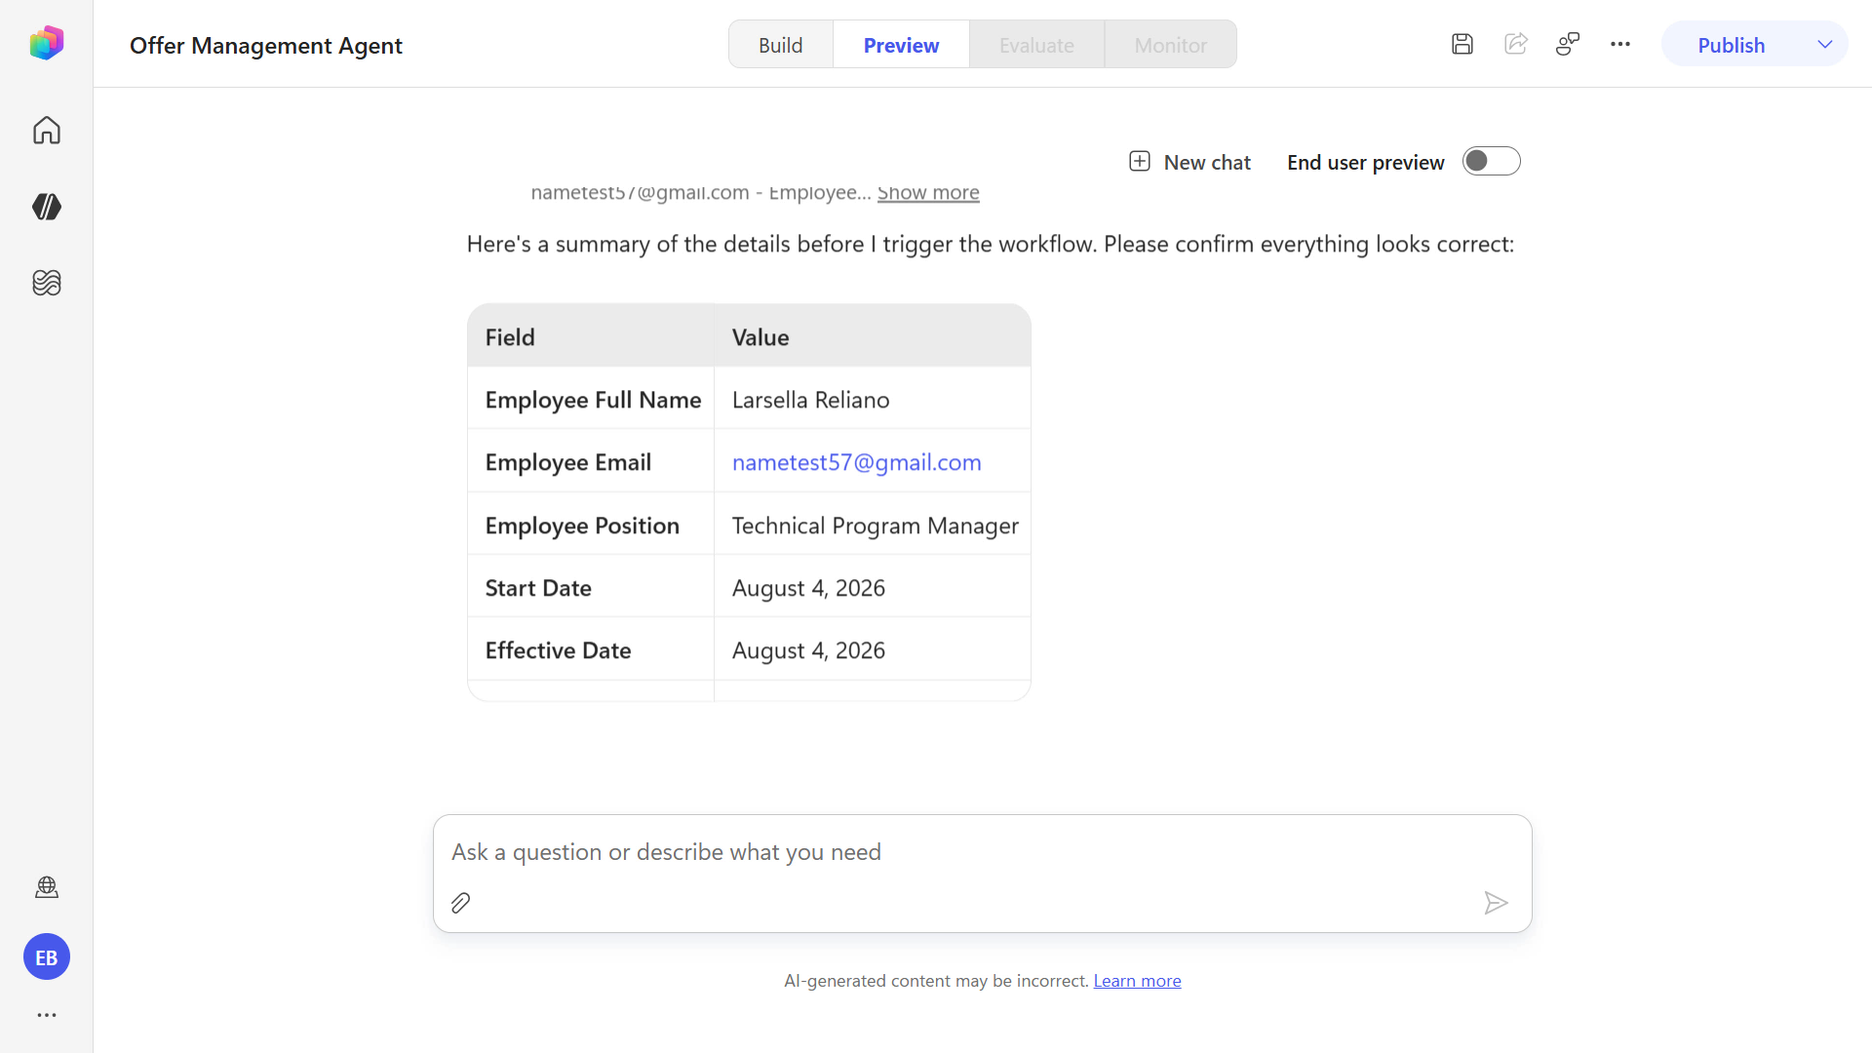Image resolution: width=1872 pixels, height=1053 pixels.
Task: Click the summary confirmation message text
Action: point(990,244)
